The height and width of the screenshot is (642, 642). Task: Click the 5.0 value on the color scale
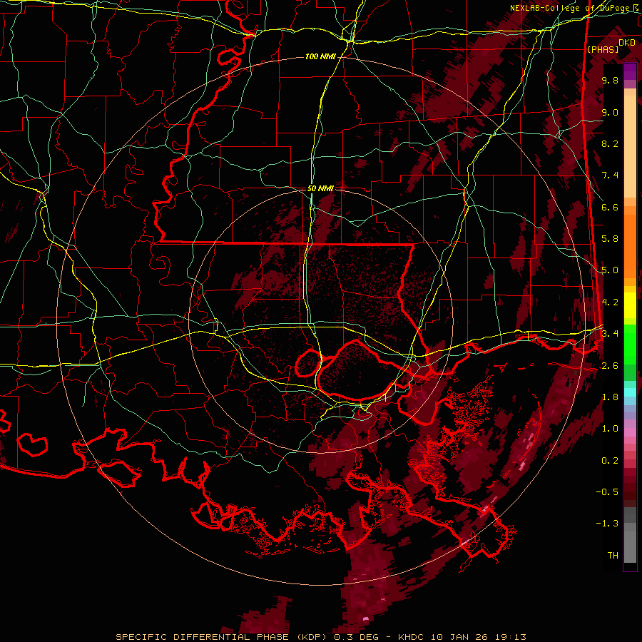pos(610,270)
